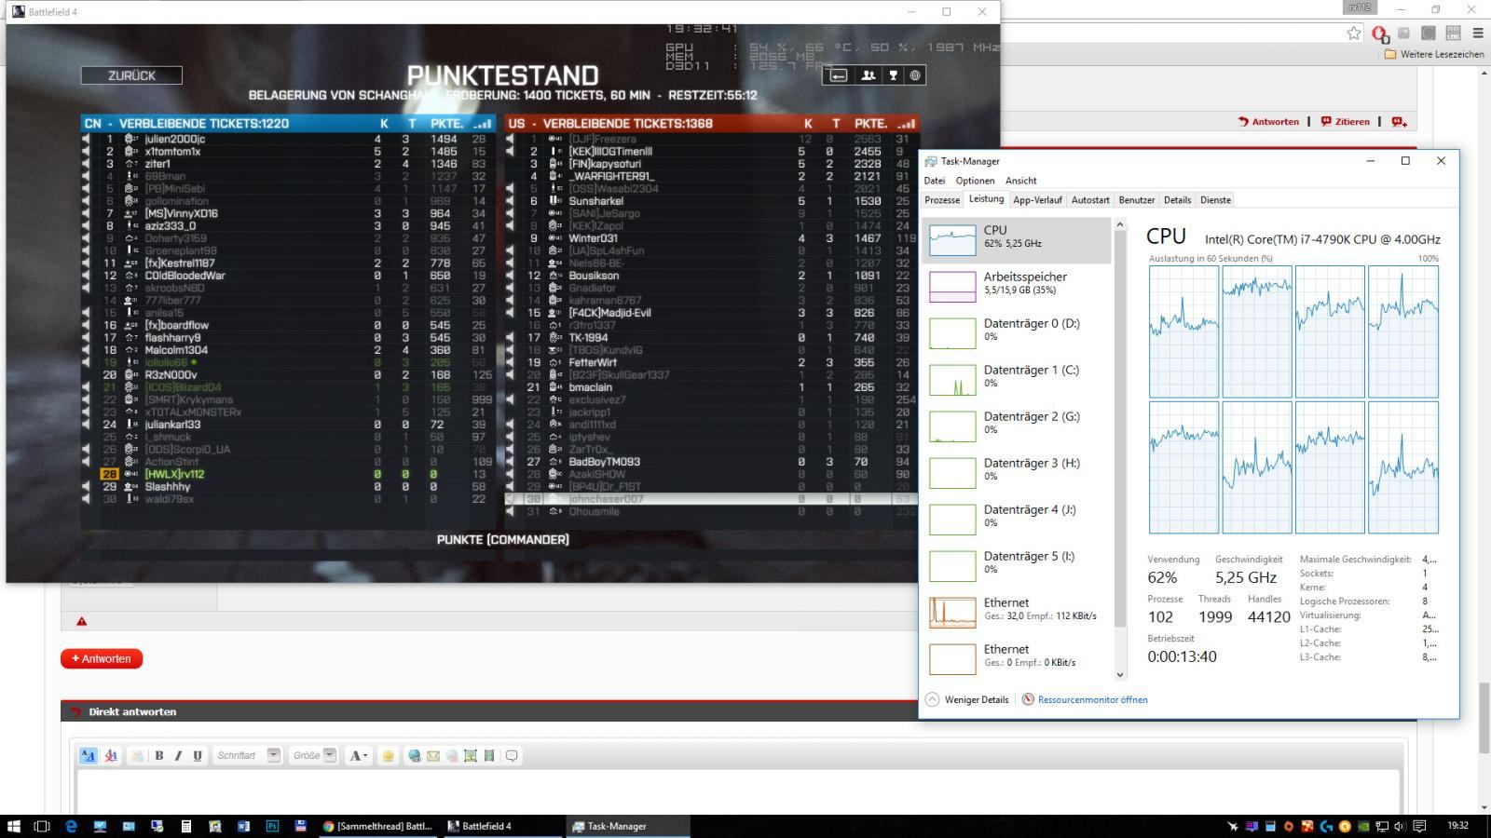Switch to the Benutzer tab
Viewport: 1491px width, 838px height.
pyautogui.click(x=1137, y=200)
